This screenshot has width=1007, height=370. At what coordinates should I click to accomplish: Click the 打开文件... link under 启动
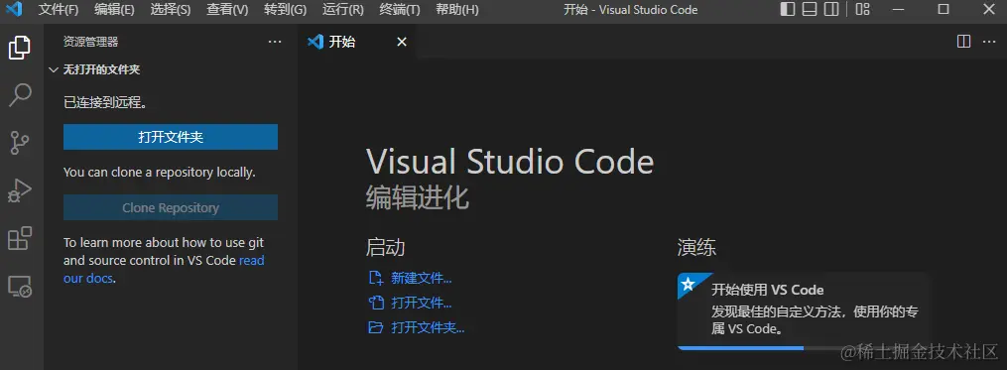[422, 303]
